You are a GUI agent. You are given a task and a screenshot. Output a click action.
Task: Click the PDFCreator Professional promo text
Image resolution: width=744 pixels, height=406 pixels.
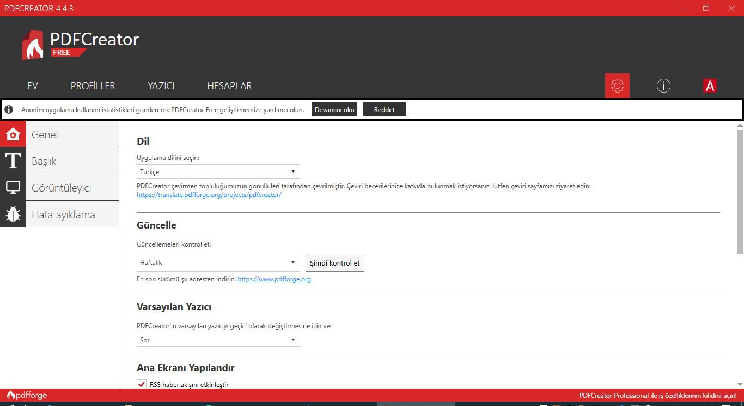tap(658, 395)
